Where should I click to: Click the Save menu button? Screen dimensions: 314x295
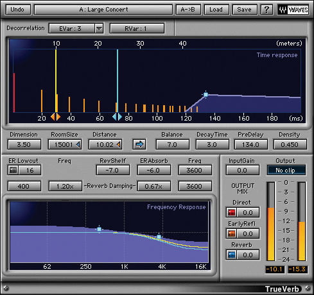pos(245,10)
